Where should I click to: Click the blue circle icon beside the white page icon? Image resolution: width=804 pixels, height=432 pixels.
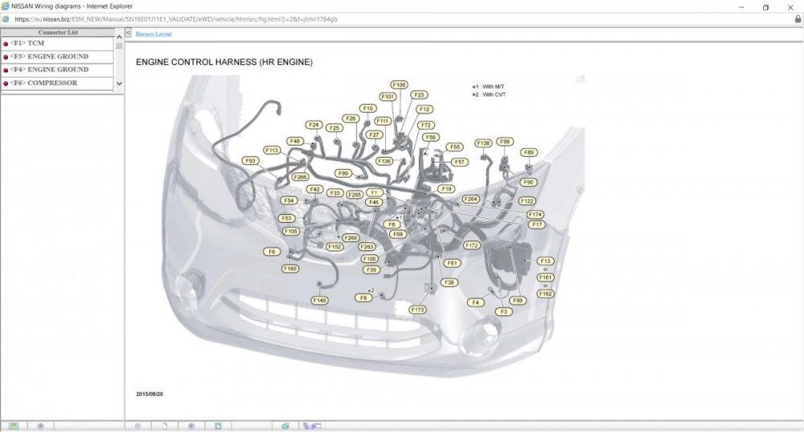tap(191, 426)
